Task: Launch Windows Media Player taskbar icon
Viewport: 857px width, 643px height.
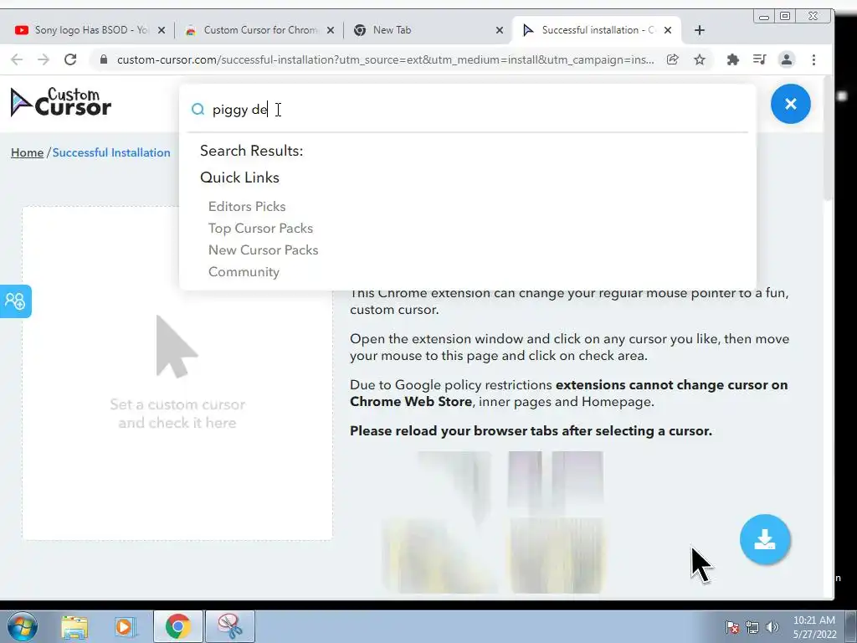Action: 124,626
